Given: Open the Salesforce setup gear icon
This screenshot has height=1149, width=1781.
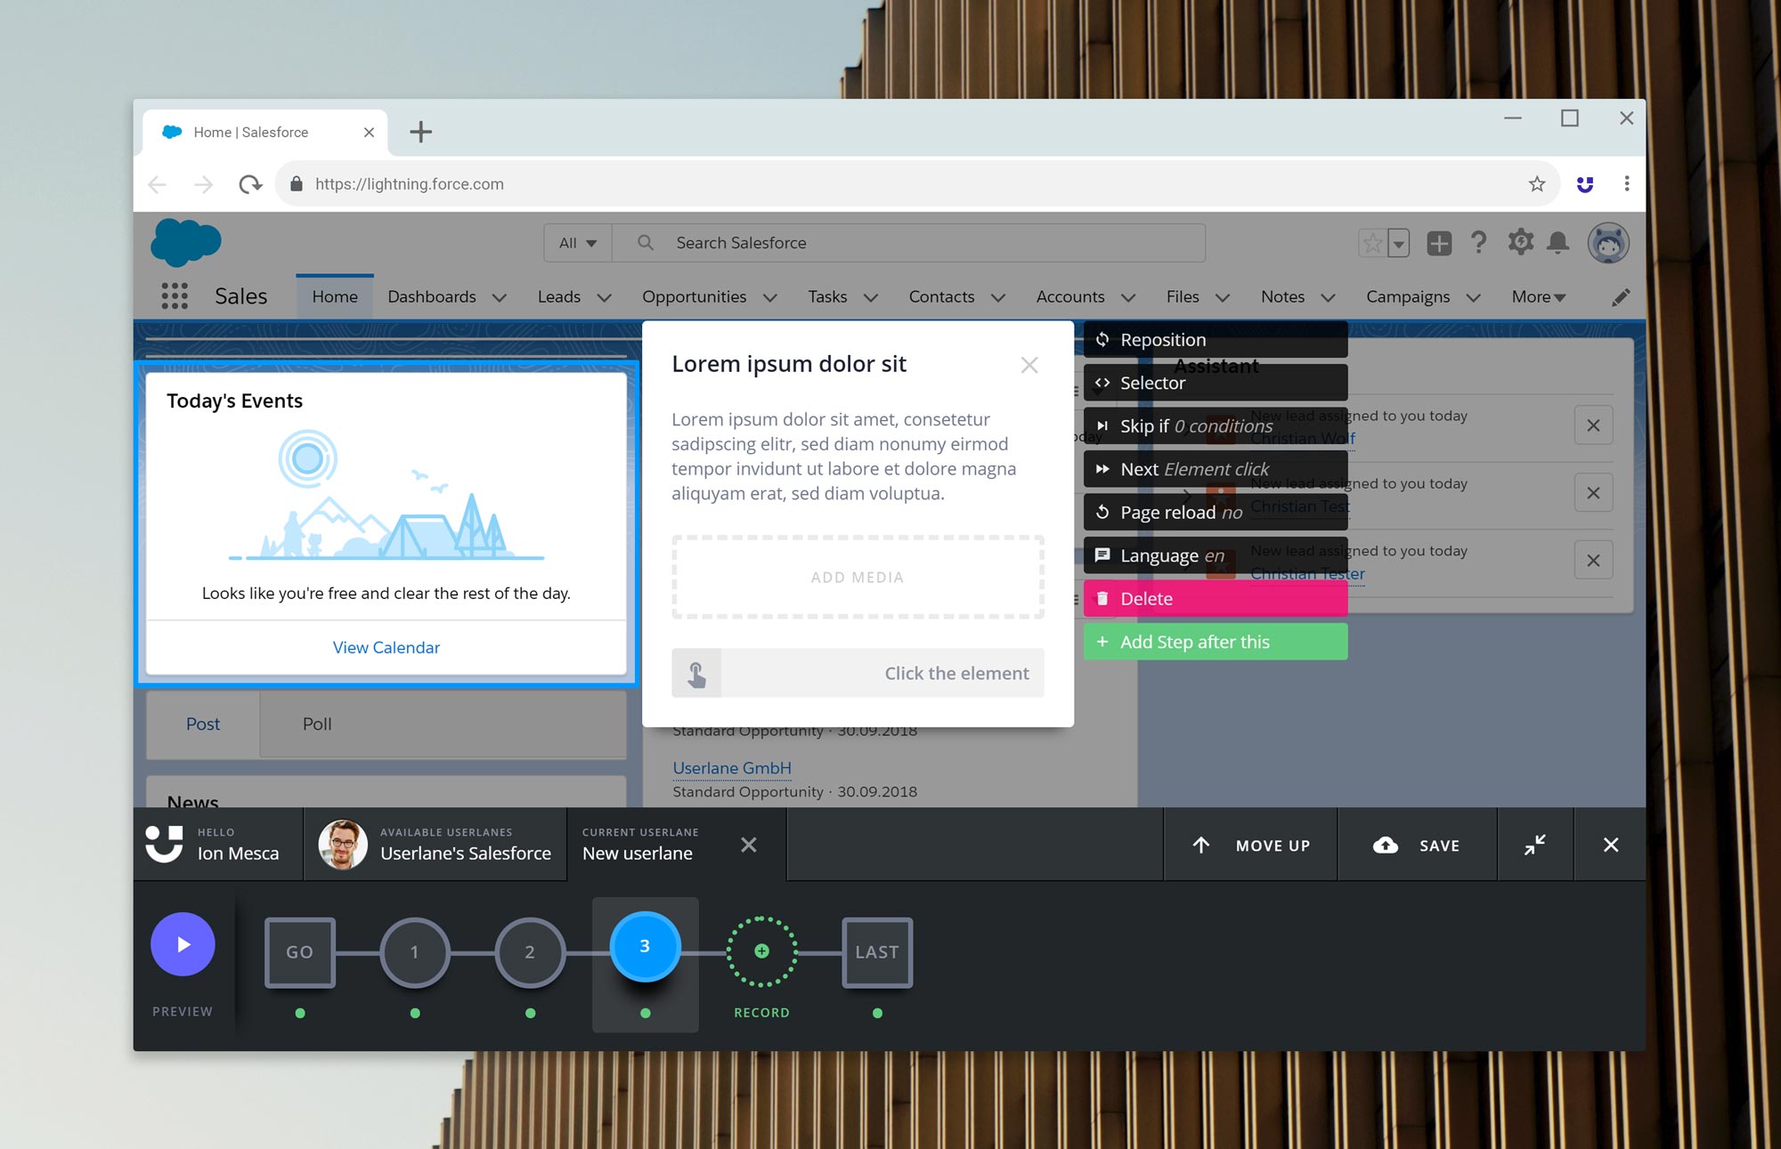Looking at the screenshot, I should coord(1520,242).
